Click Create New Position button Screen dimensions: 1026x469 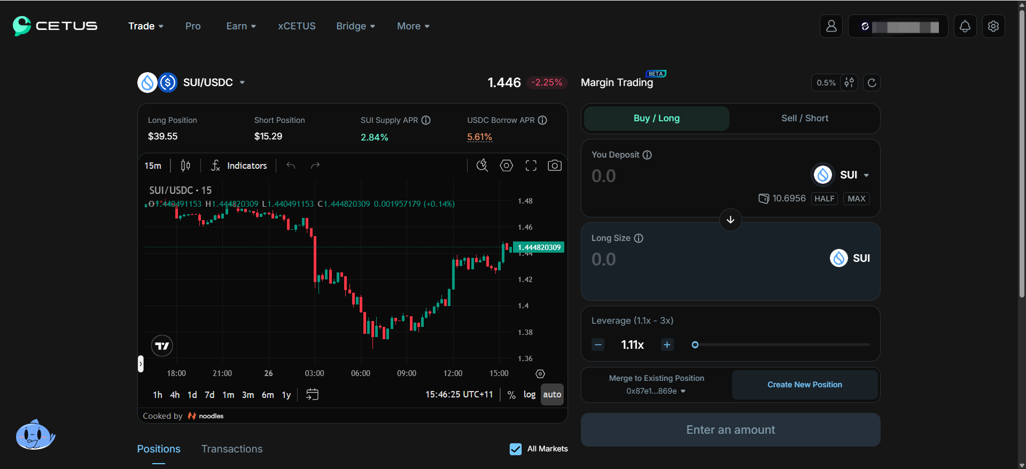click(x=804, y=385)
